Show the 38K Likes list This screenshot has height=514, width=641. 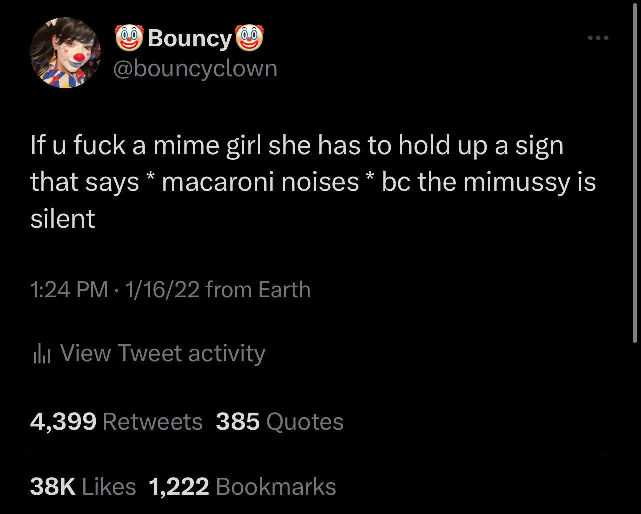click(83, 487)
